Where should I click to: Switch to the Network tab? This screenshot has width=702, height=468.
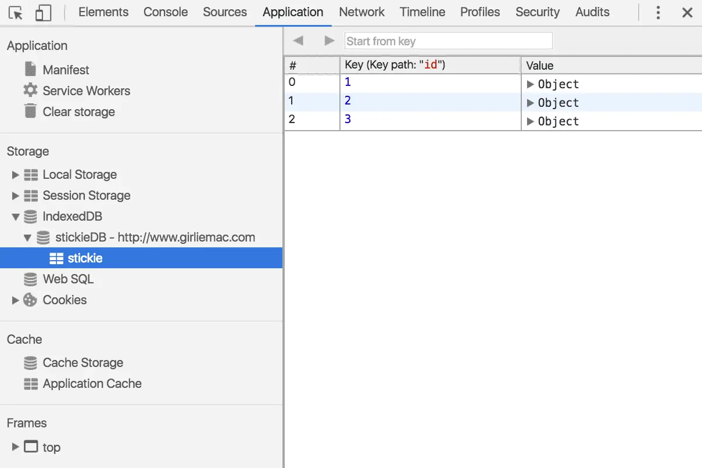click(x=362, y=12)
